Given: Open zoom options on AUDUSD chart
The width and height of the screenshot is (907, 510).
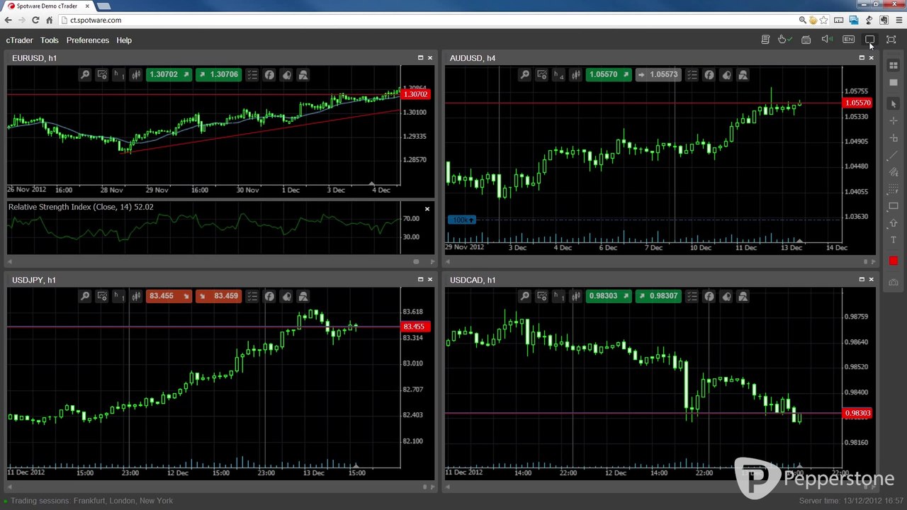Looking at the screenshot, I should (524, 74).
